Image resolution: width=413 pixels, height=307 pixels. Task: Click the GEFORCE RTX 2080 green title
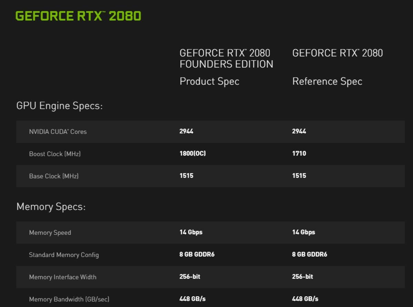point(78,16)
